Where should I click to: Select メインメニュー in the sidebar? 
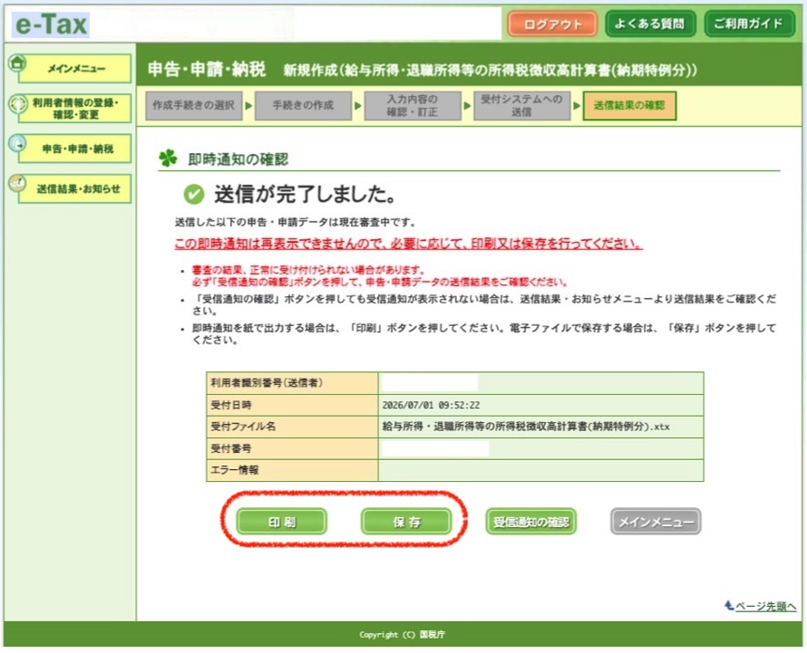pos(75,69)
